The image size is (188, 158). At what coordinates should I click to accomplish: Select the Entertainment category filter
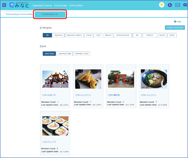123,35
